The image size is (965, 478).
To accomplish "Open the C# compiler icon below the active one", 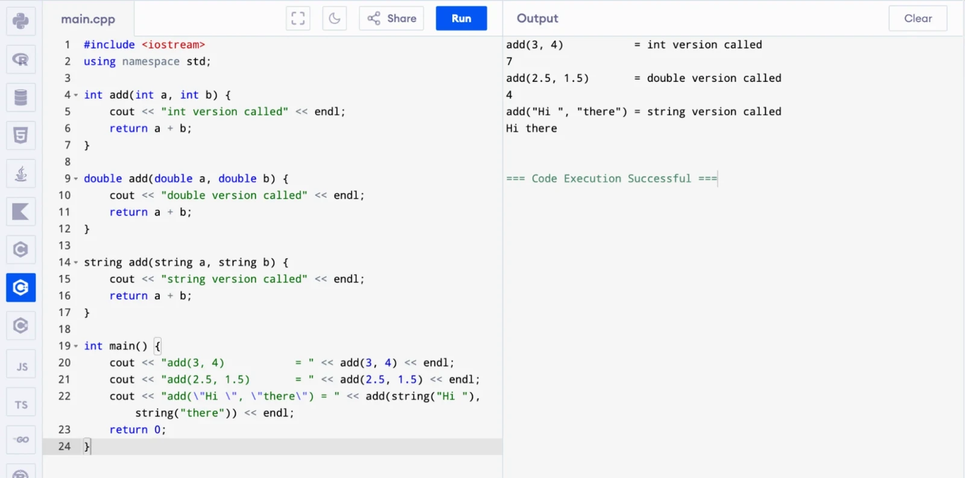I will [x=21, y=326].
